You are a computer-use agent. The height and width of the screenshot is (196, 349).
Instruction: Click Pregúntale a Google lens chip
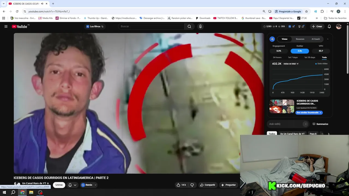click(288, 11)
